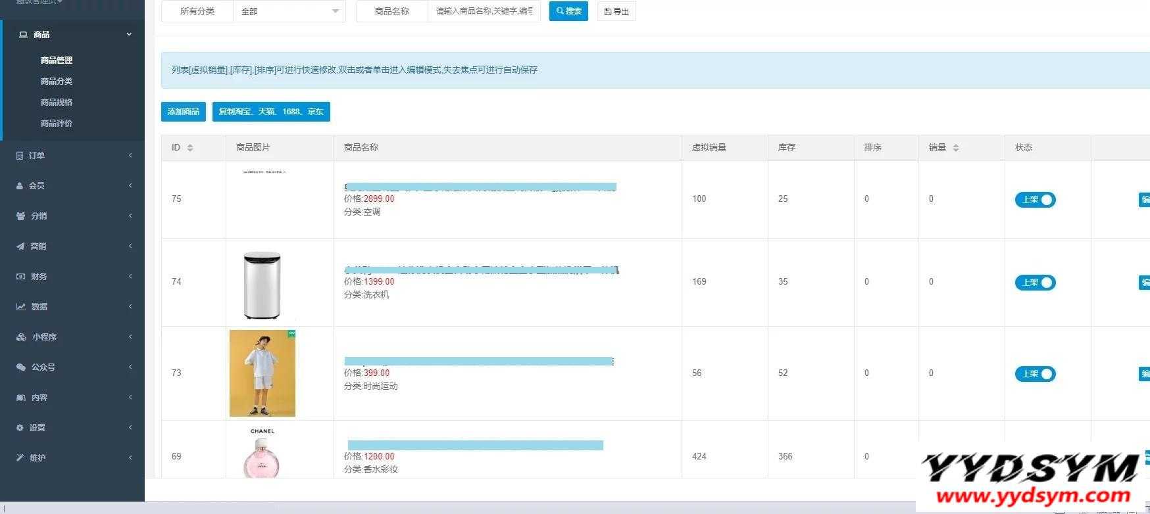This screenshot has height=514, width=1150.
Task: Toggle 上架 switch for product ID 74
Action: [1035, 283]
